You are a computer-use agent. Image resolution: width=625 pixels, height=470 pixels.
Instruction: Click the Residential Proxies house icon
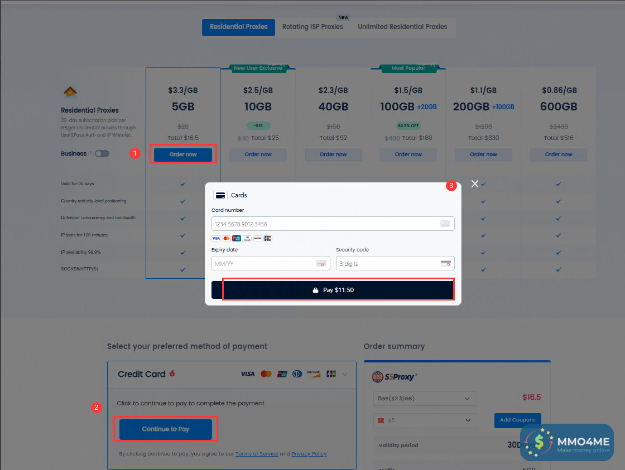click(x=70, y=92)
